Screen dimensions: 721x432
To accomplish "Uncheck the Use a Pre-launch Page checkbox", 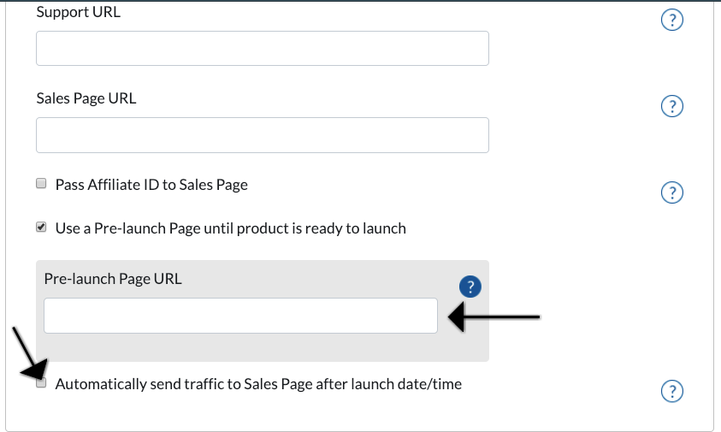I will [41, 227].
